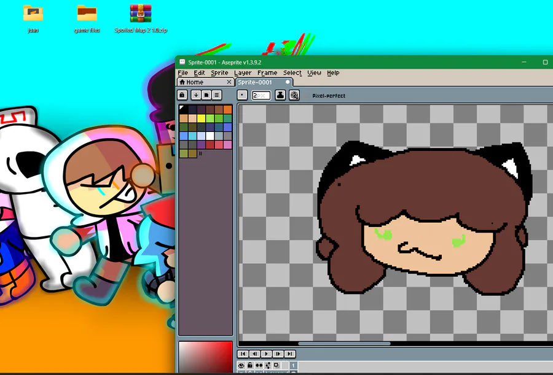
Task: Open the timeline settings icon
Action: coord(268,365)
